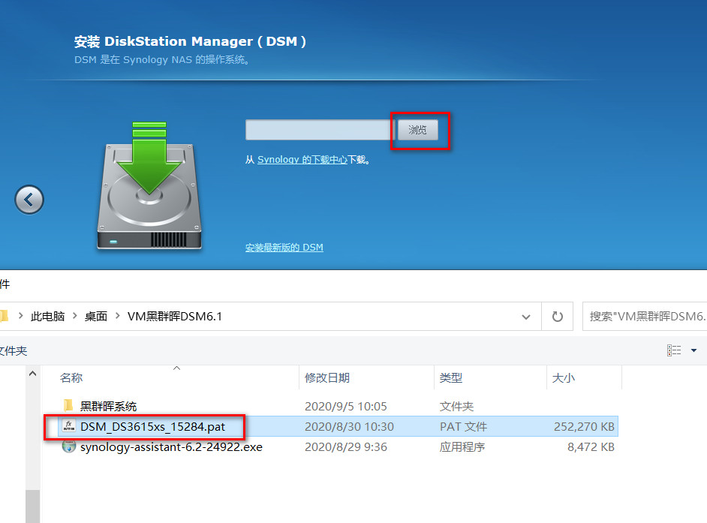Screen dimensions: 707x523
Task: Sort by the 类型 column header
Action: pos(451,378)
